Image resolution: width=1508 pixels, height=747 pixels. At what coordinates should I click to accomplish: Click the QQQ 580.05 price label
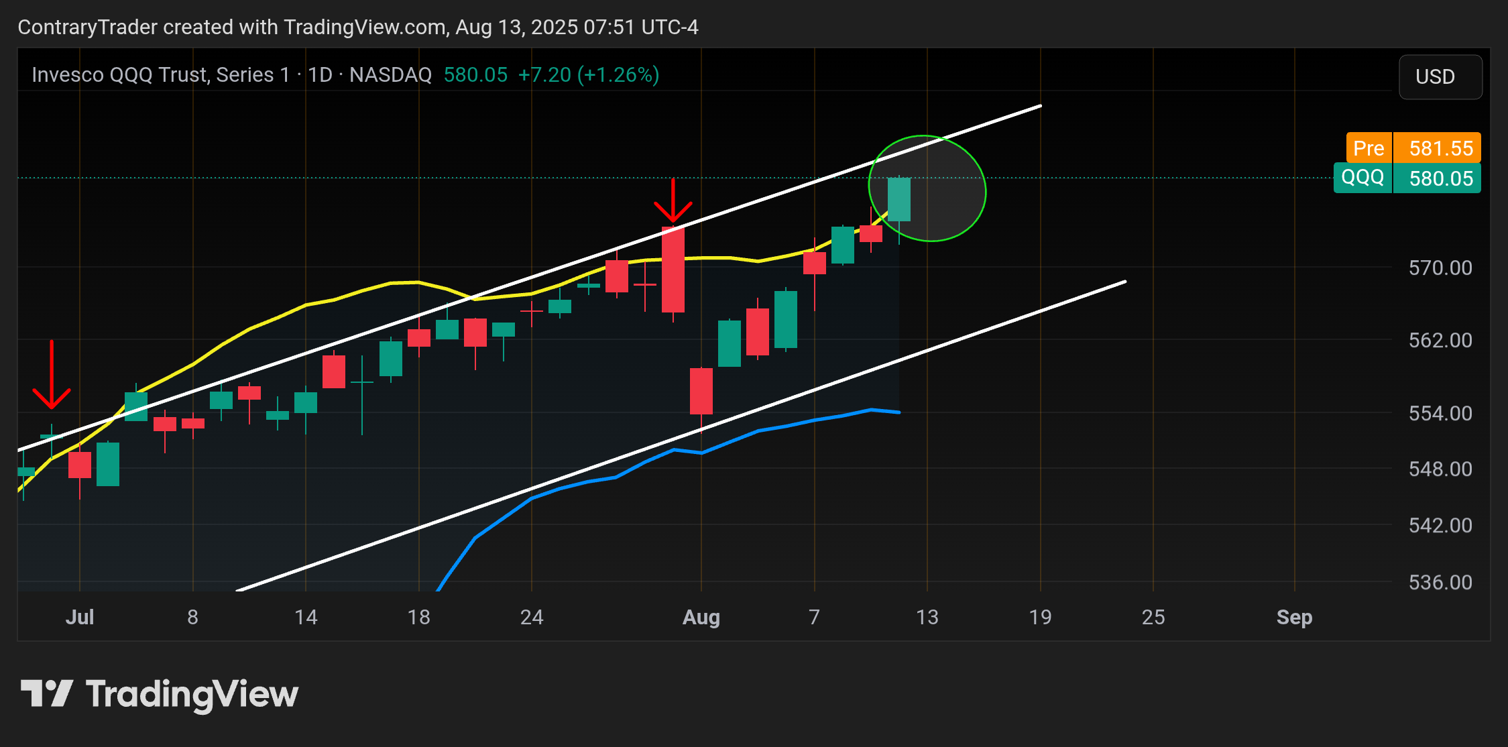(x=1407, y=178)
